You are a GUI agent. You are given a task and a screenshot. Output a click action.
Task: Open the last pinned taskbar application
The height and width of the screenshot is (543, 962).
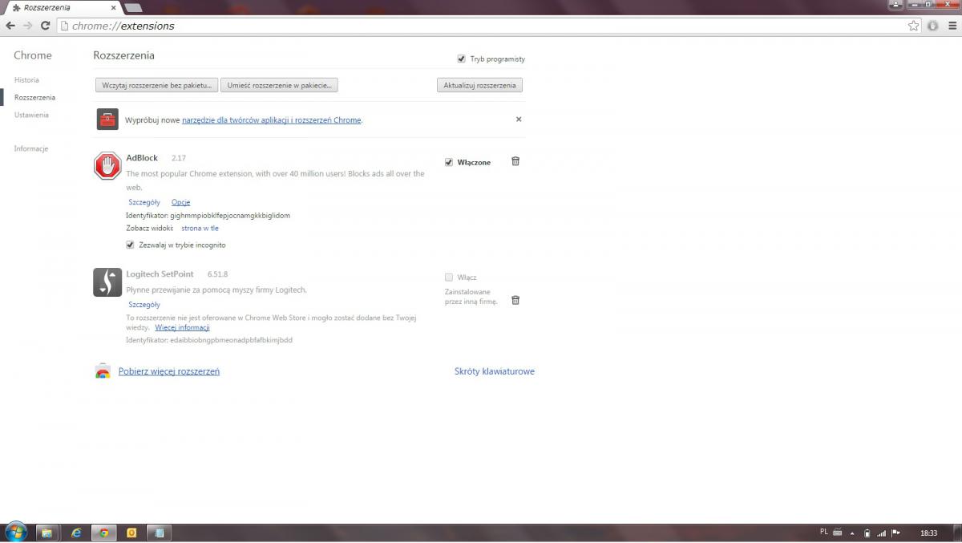pos(160,533)
